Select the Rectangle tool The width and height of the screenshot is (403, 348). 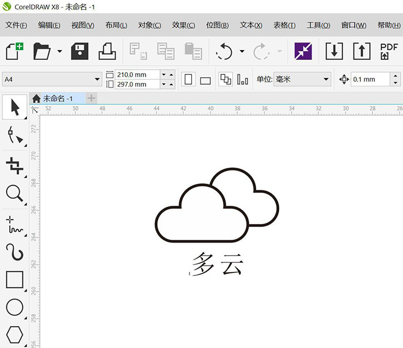click(x=14, y=279)
